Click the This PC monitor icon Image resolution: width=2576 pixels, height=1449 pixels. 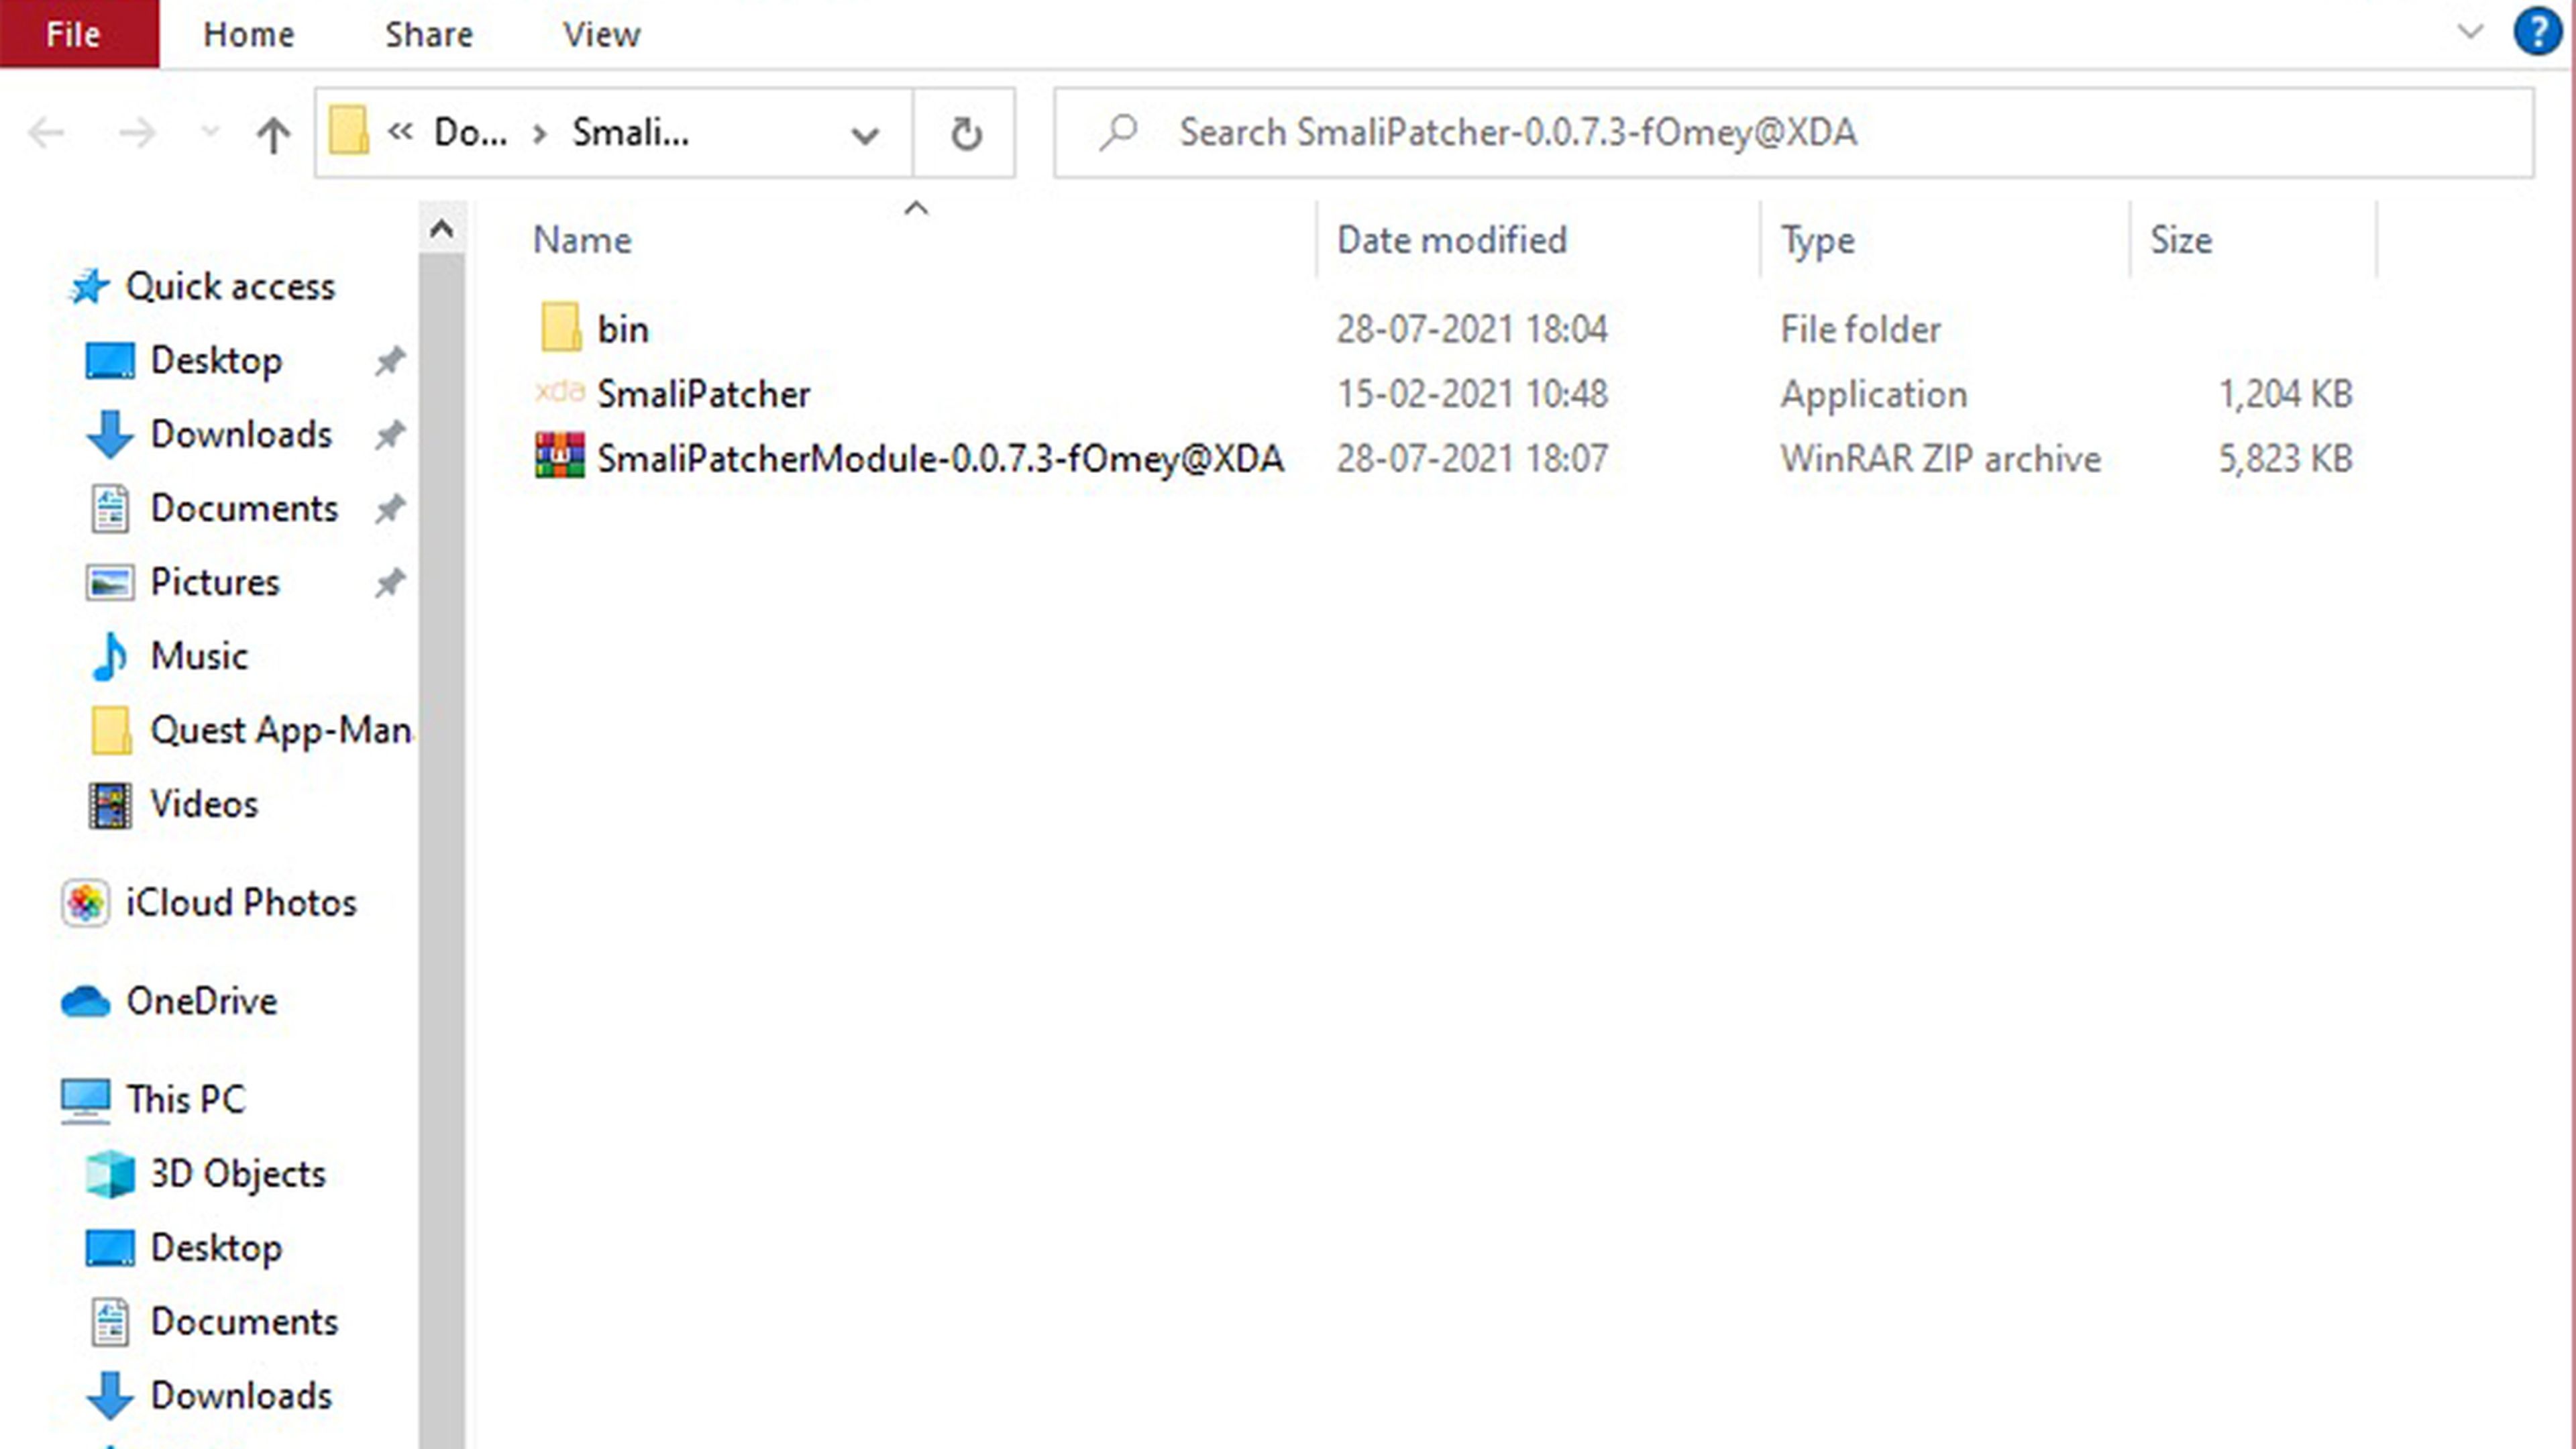click(x=86, y=1100)
